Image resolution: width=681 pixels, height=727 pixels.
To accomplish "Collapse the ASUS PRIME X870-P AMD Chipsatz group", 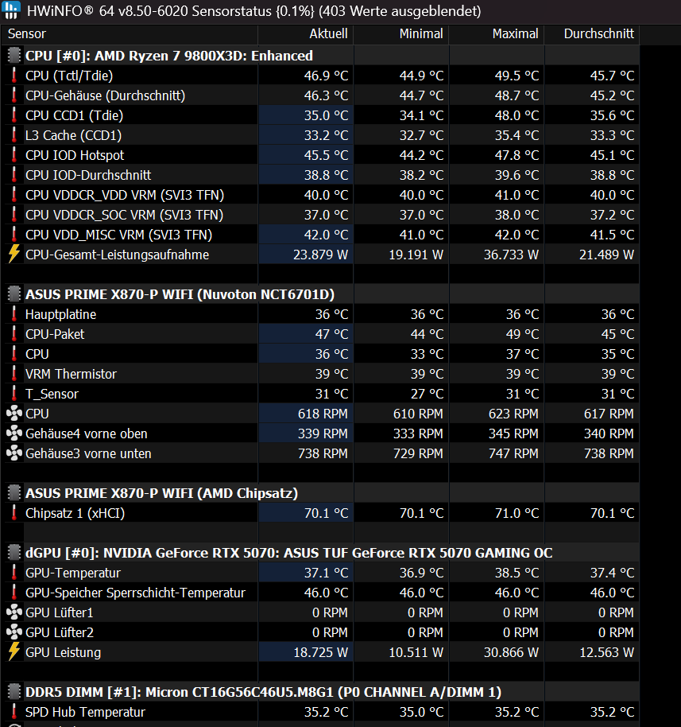I will (x=14, y=493).
